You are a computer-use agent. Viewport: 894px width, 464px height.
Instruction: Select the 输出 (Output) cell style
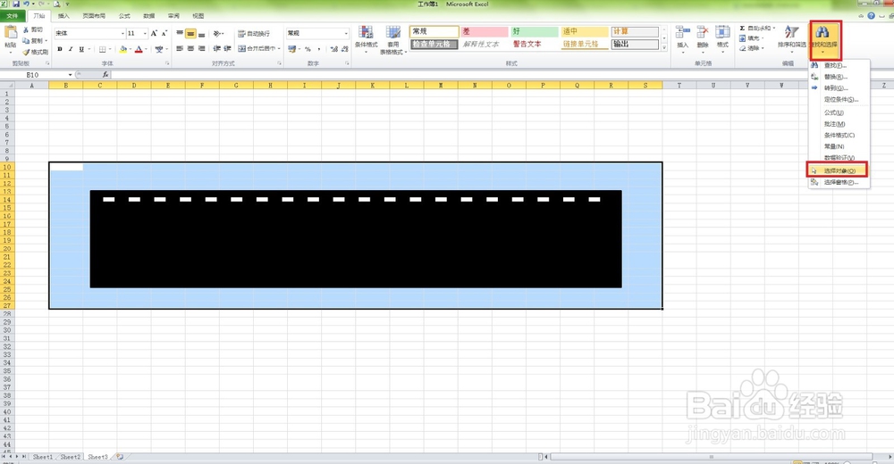[x=635, y=44]
